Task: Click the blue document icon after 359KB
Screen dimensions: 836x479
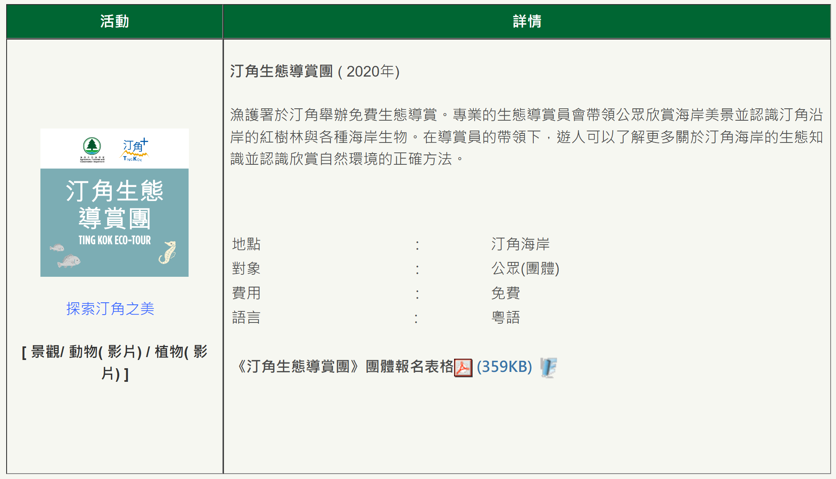Action: click(x=549, y=367)
